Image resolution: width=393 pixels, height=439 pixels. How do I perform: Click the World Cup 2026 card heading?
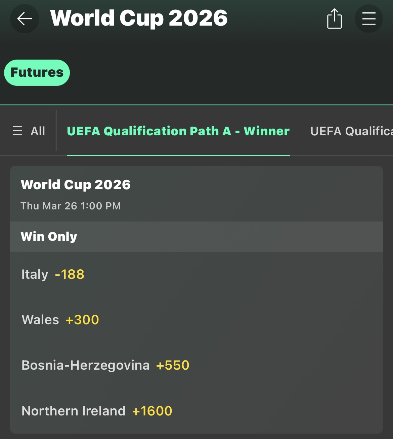tap(76, 184)
